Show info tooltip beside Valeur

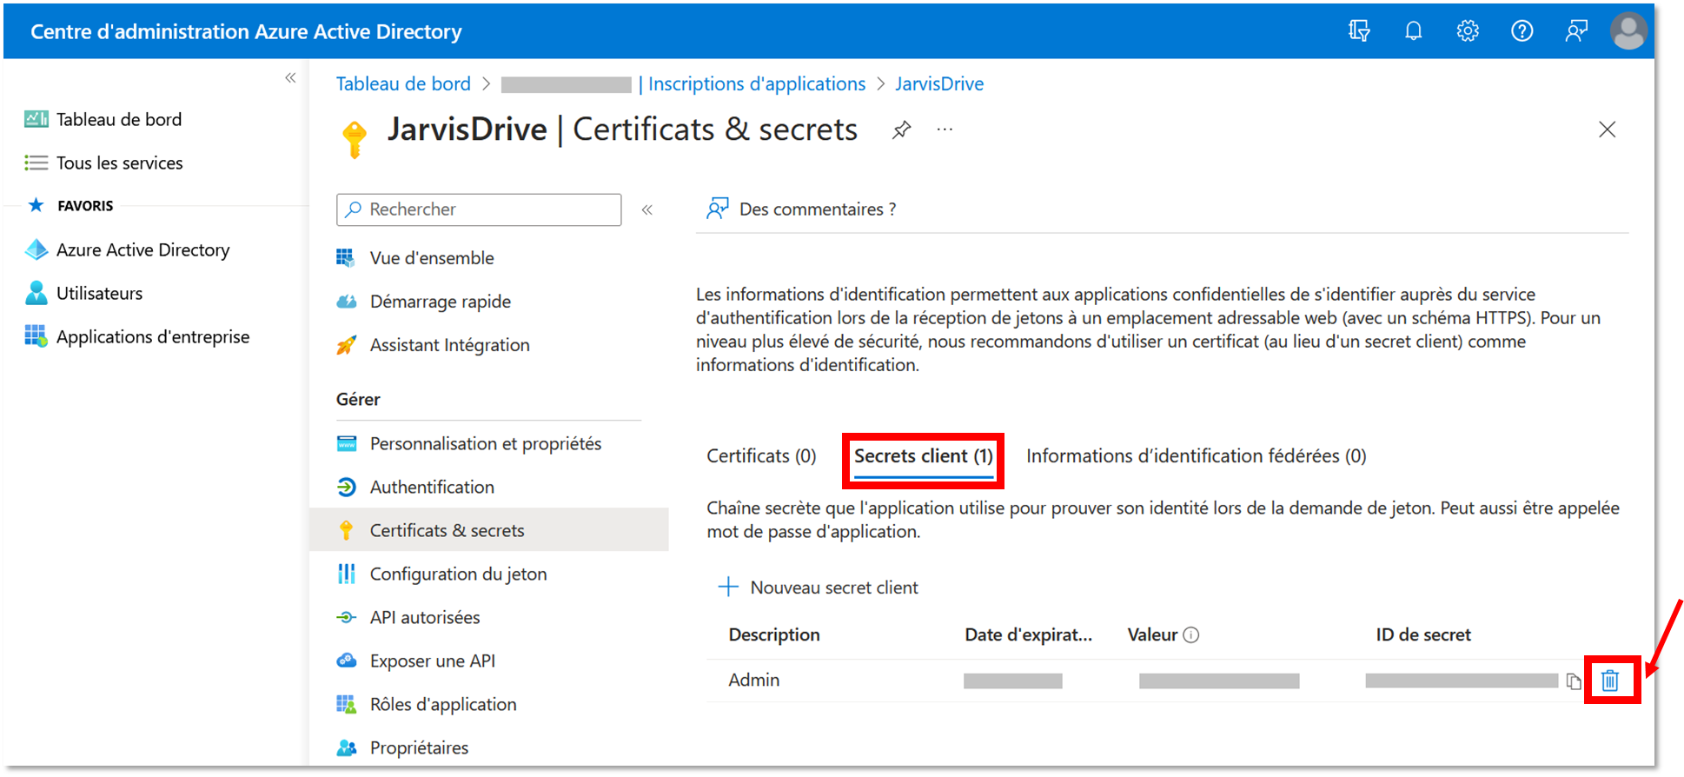pos(1191,635)
